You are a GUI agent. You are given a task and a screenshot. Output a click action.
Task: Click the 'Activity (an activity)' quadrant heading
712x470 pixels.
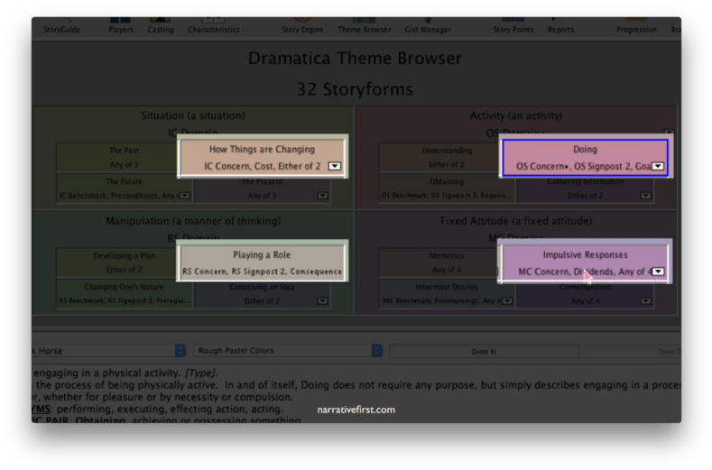[x=516, y=115]
